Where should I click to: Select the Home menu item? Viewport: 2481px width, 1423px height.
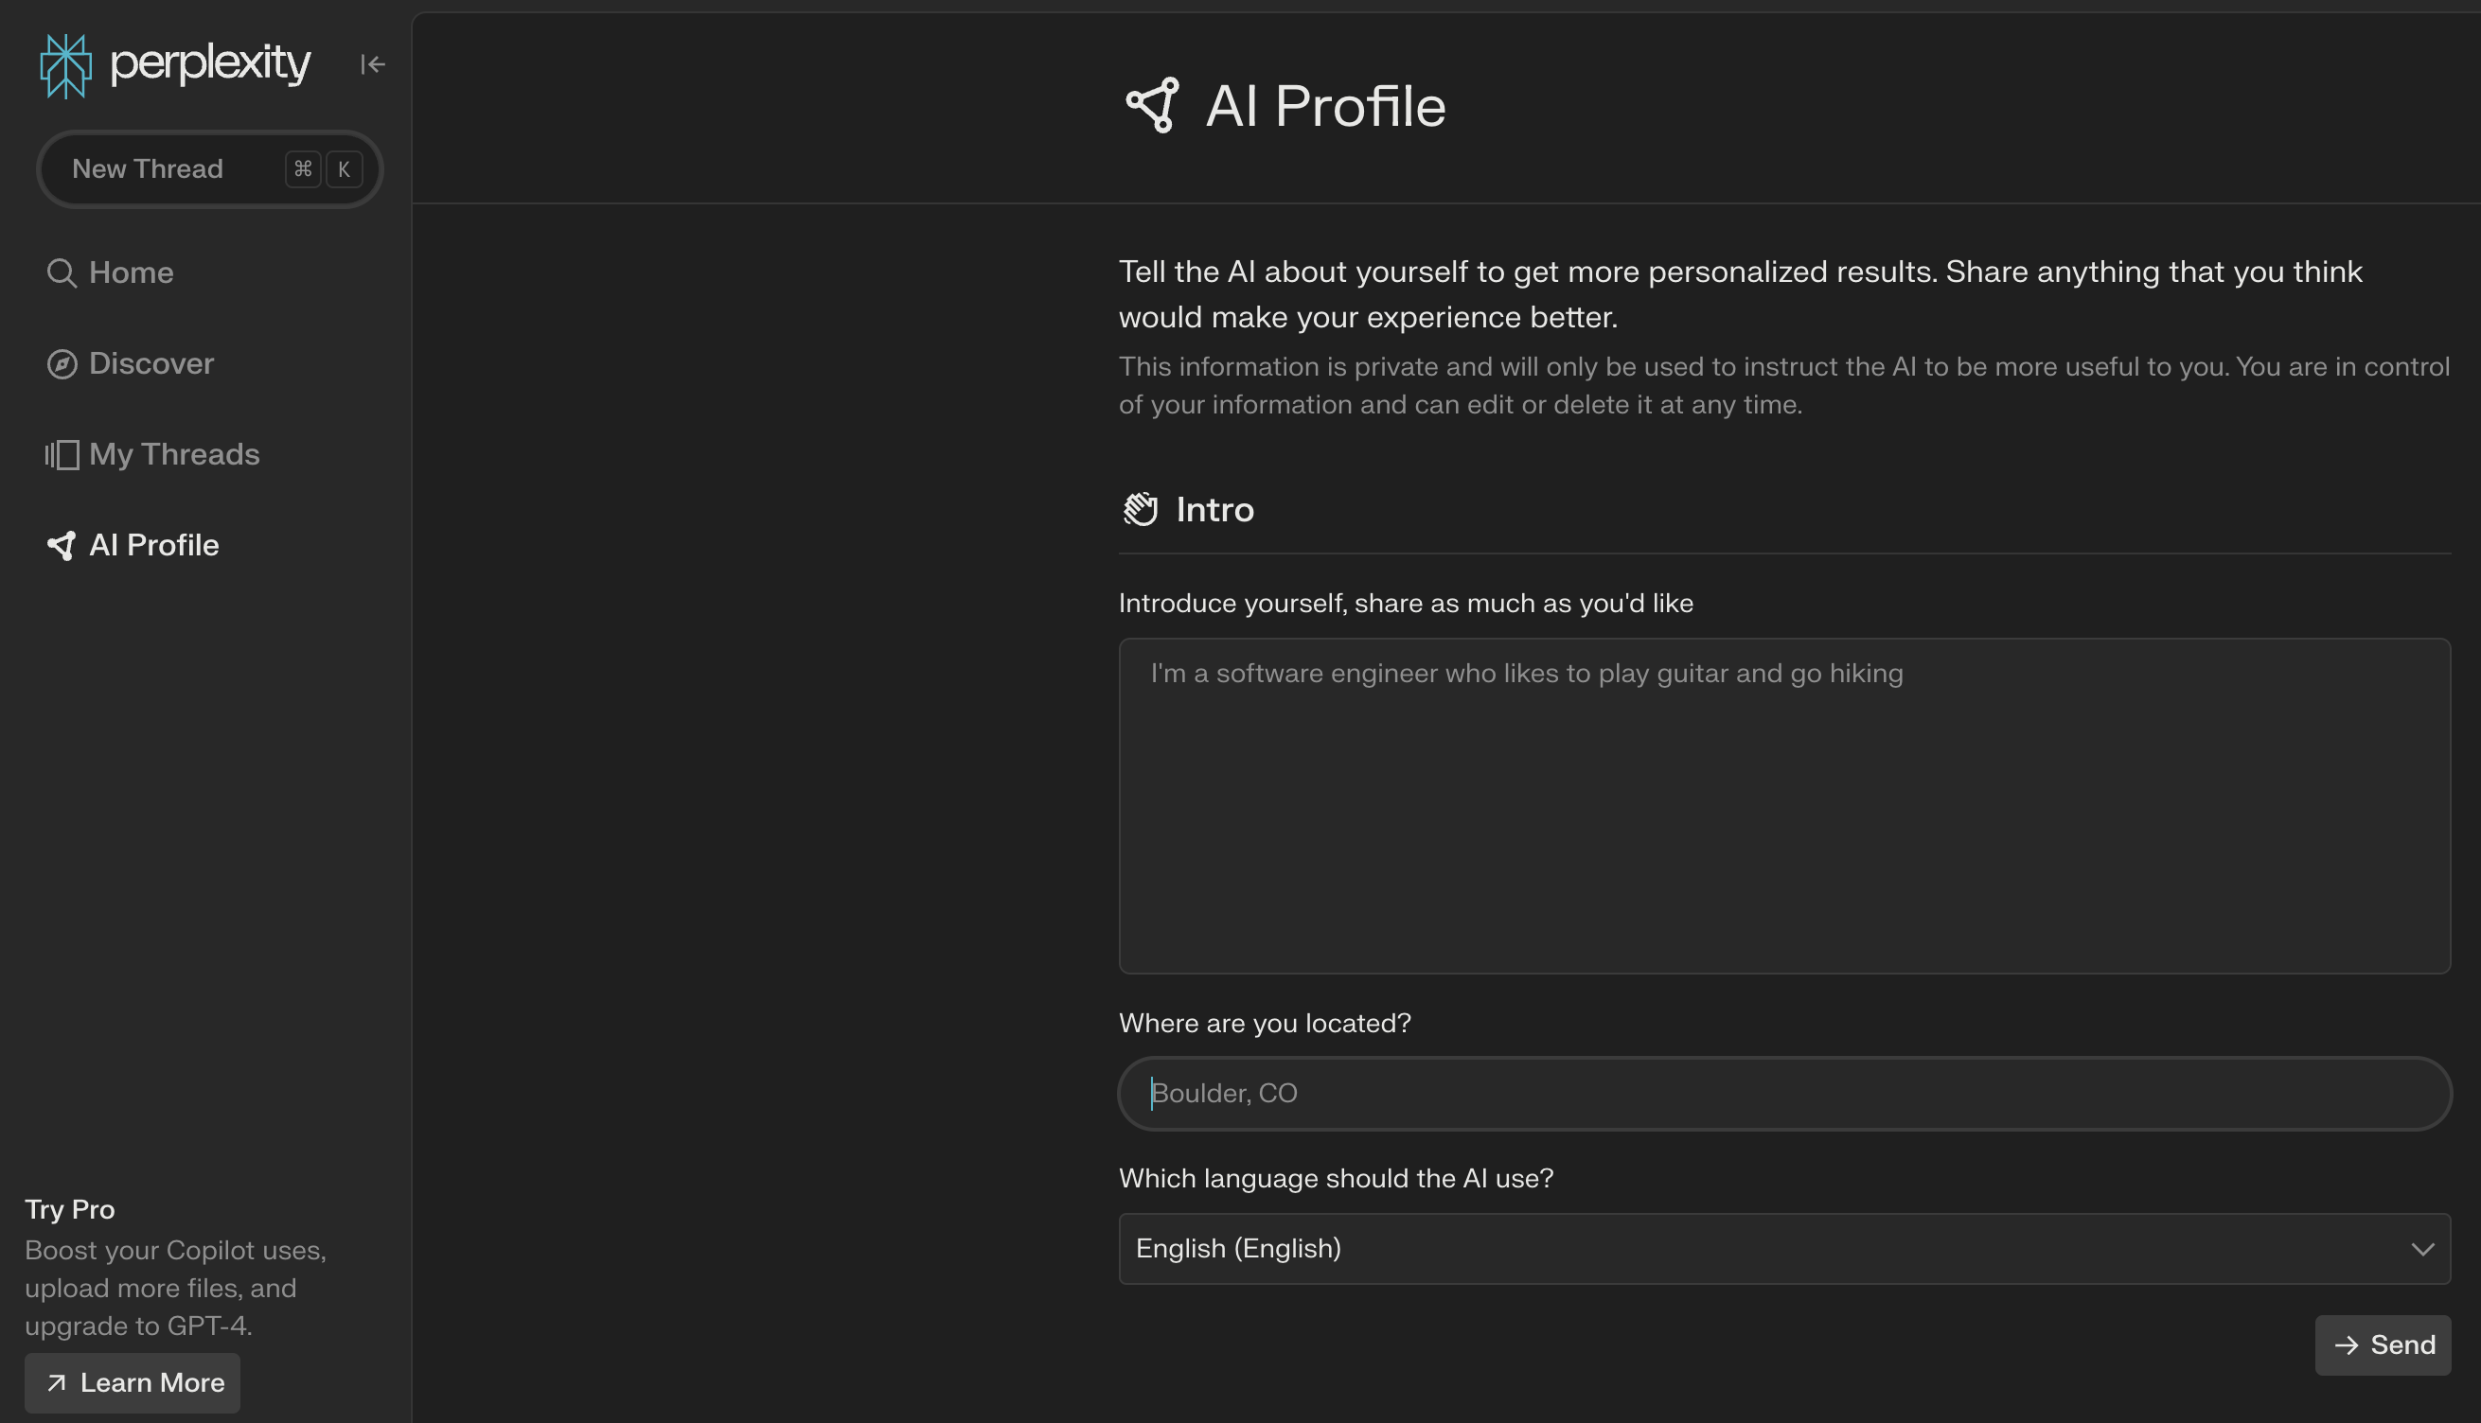tap(132, 270)
